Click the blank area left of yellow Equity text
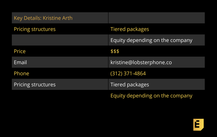Viewport: 217px width, 137px height. pyautogui.click(x=60, y=96)
